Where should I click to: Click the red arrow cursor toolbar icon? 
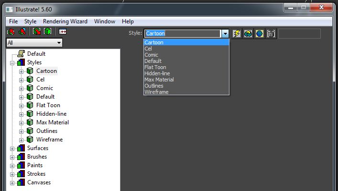pyautogui.click(x=11, y=31)
